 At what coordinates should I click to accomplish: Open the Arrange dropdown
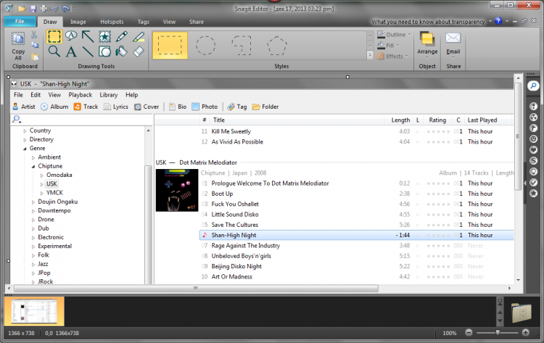(x=427, y=45)
